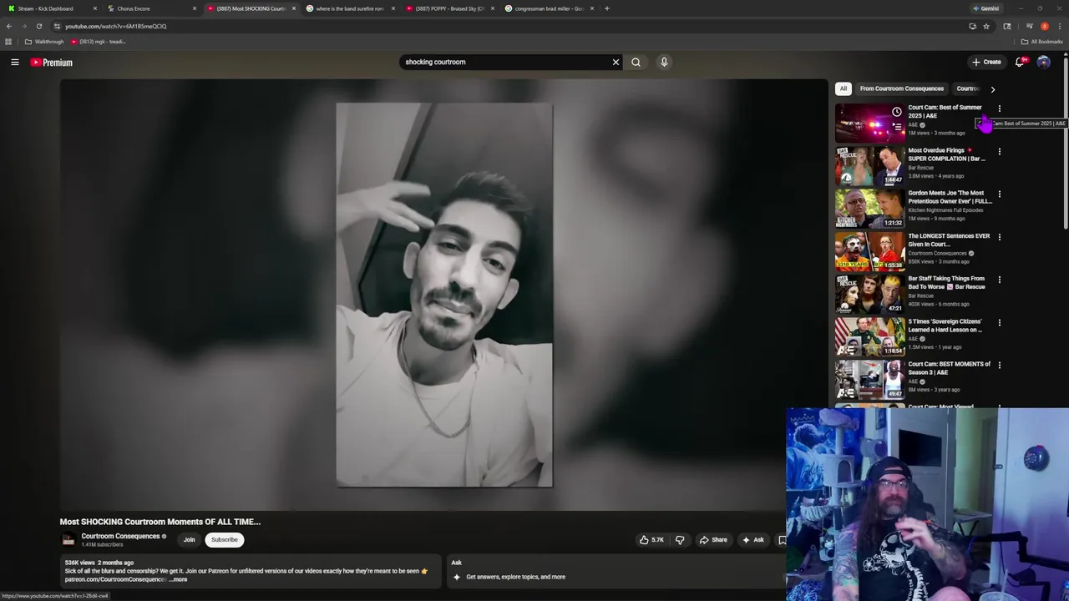Open options for Most Overdue Firings video
1069x601 pixels.
(x=999, y=151)
